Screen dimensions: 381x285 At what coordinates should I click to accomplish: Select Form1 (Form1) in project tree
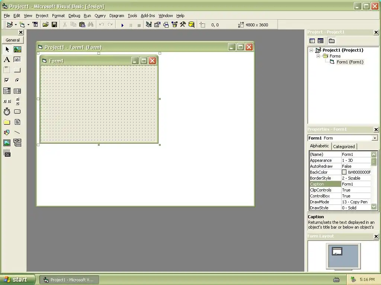tap(350, 62)
